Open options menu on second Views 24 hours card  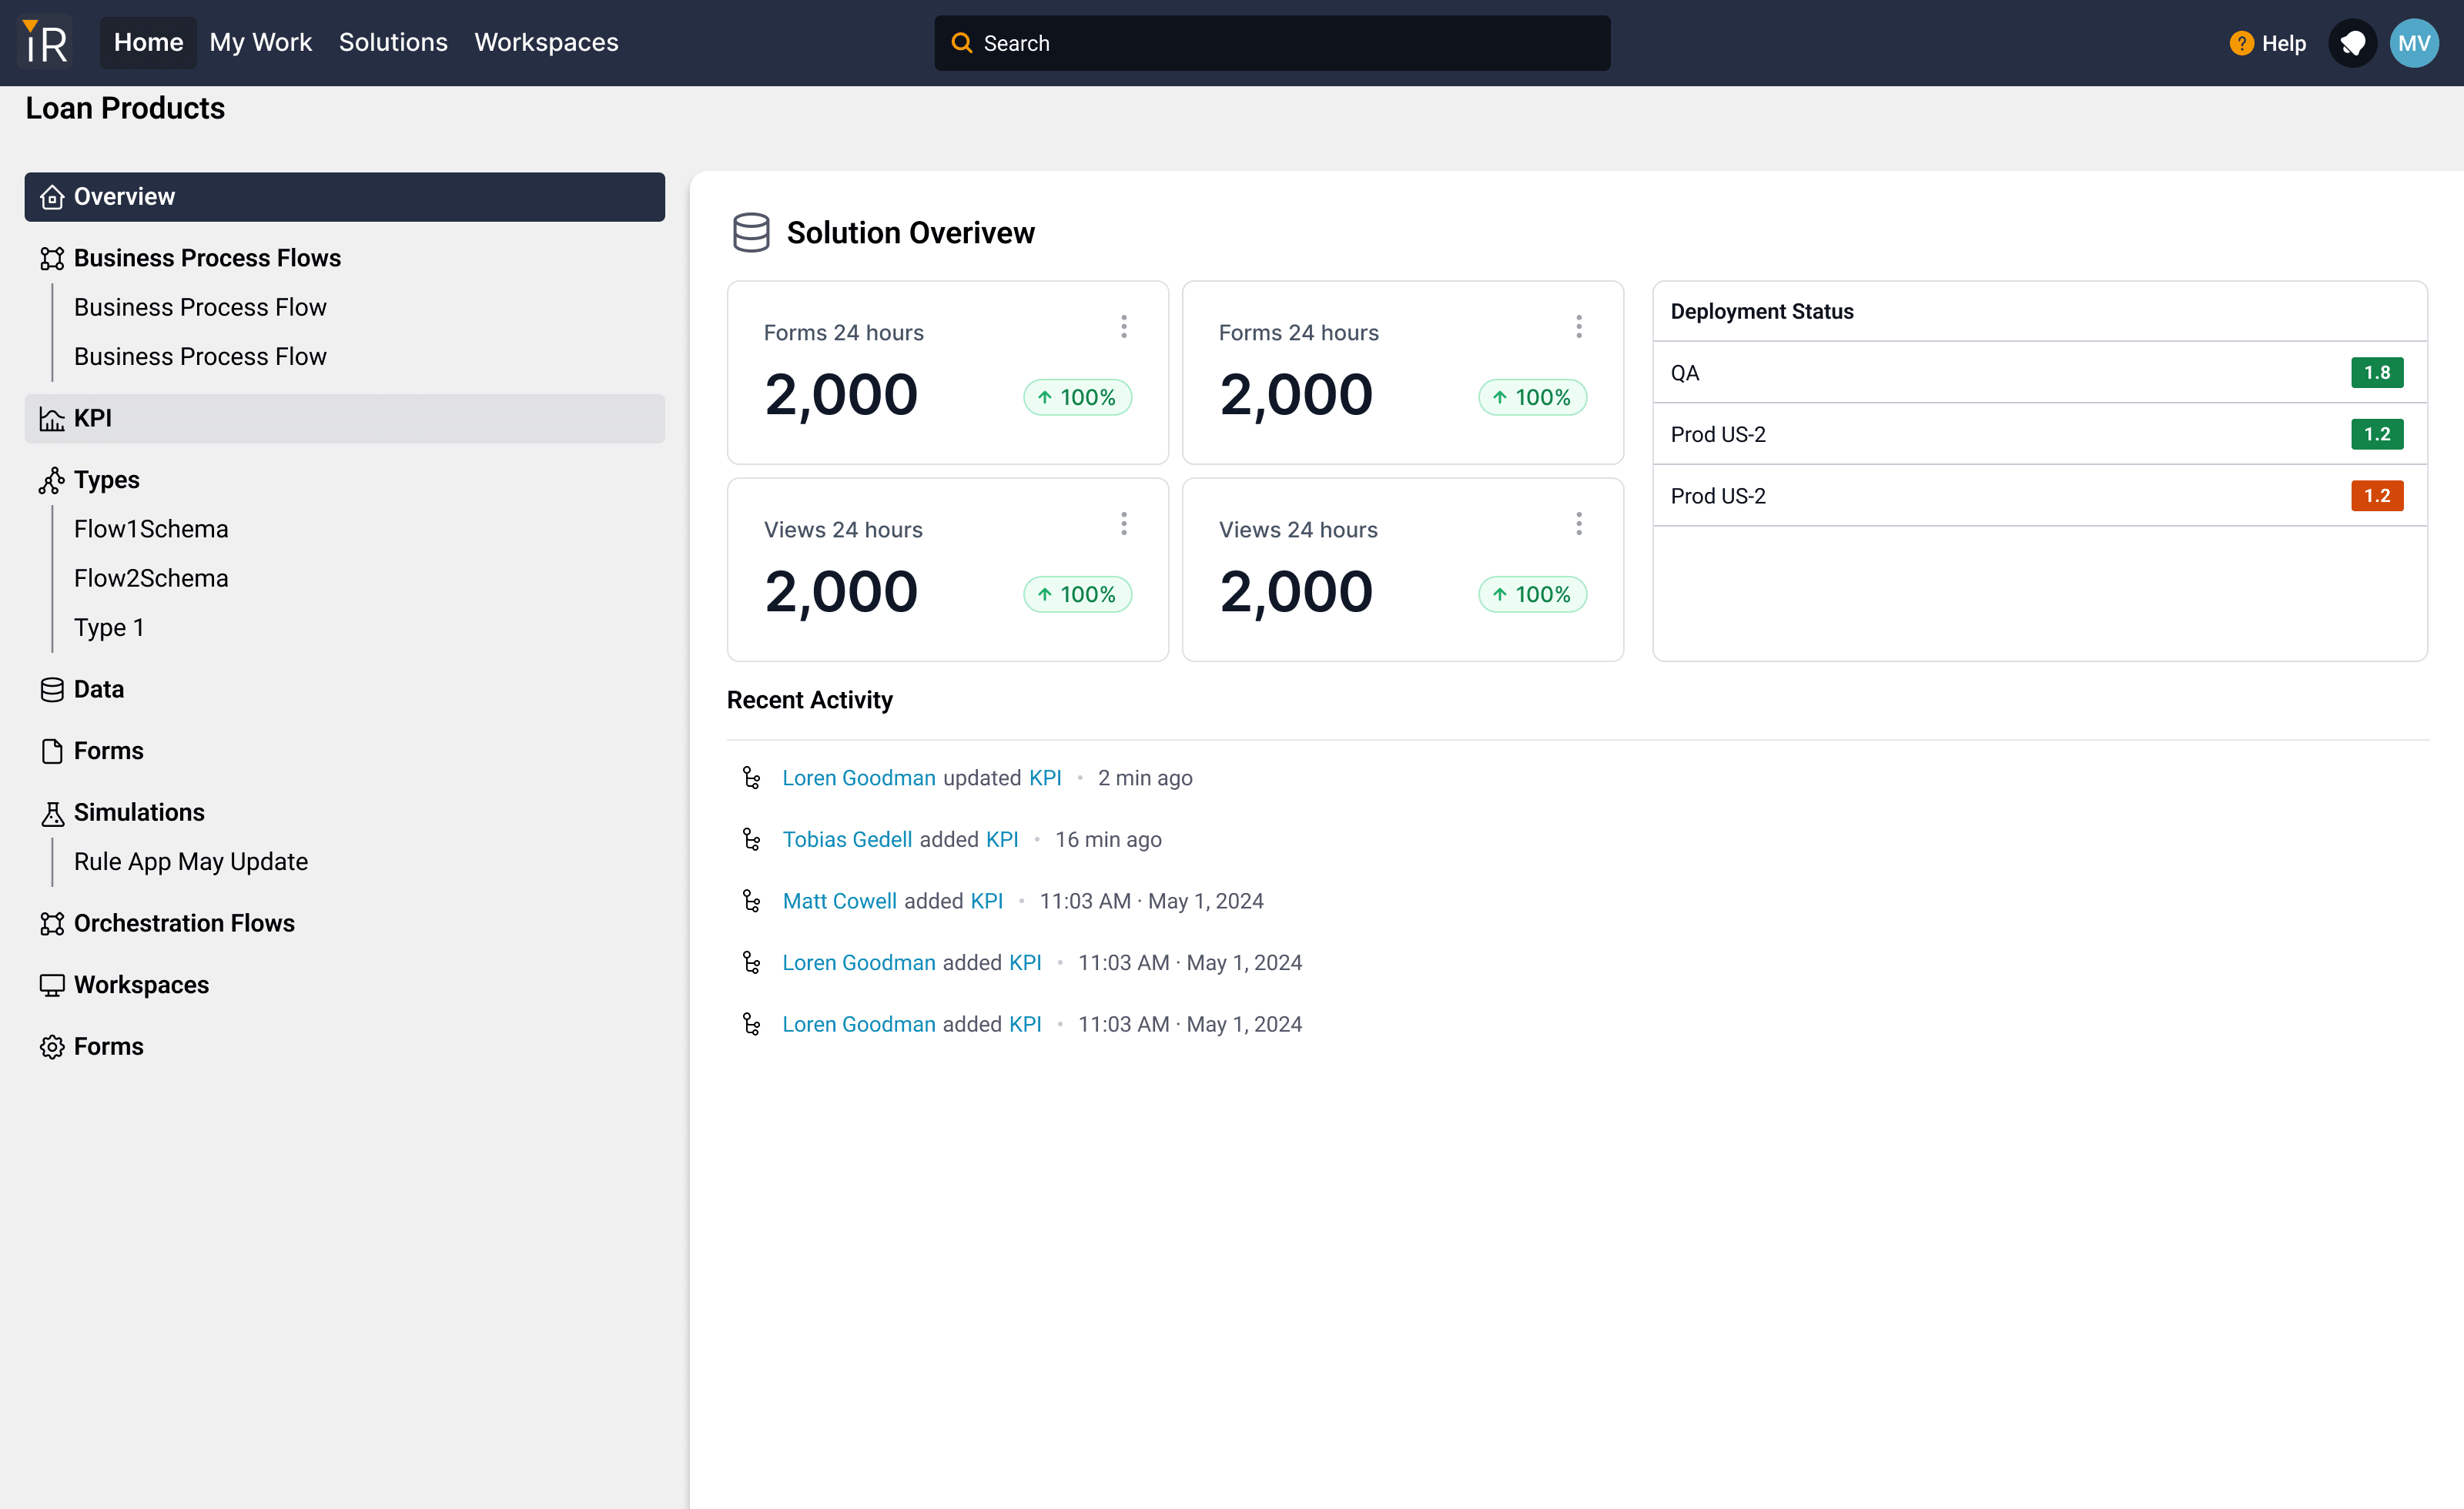click(x=1579, y=524)
